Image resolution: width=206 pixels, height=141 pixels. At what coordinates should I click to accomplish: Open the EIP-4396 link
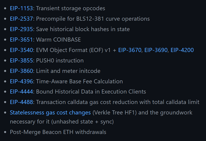[21, 81]
